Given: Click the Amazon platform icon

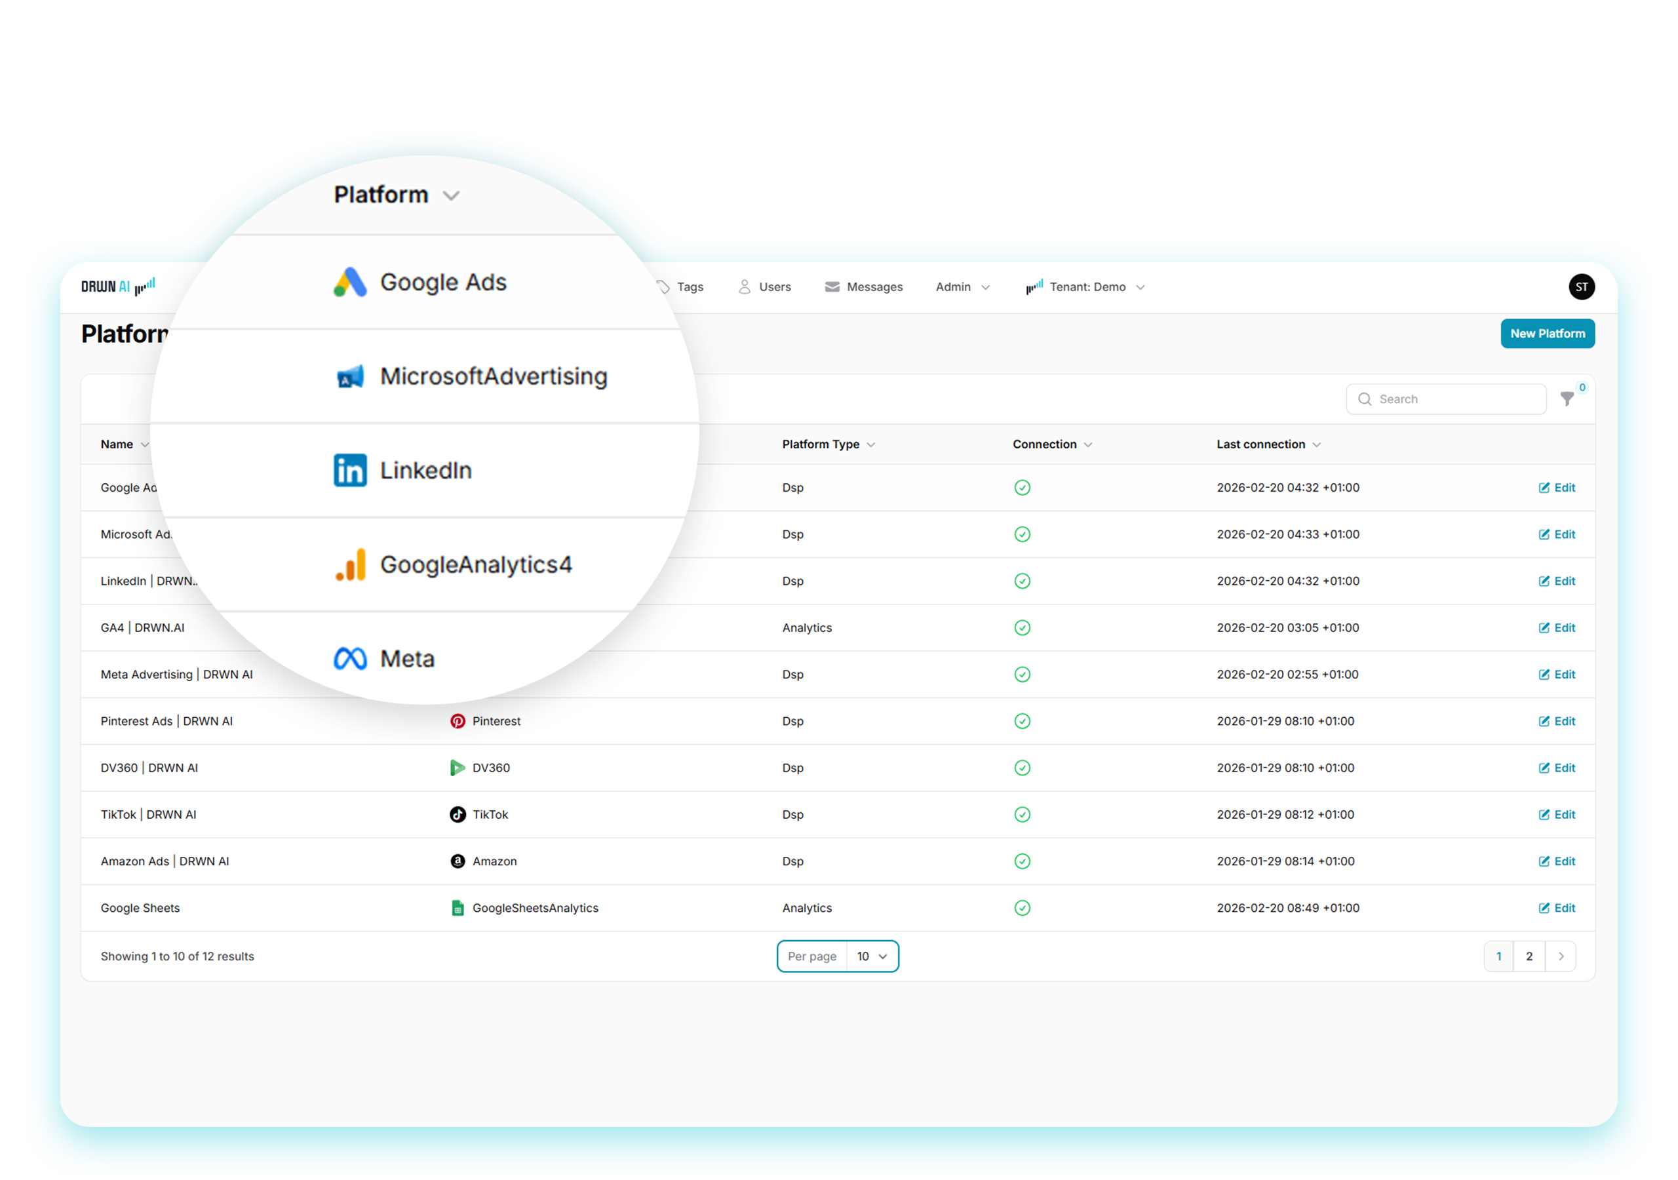Looking at the screenshot, I should pos(458,861).
